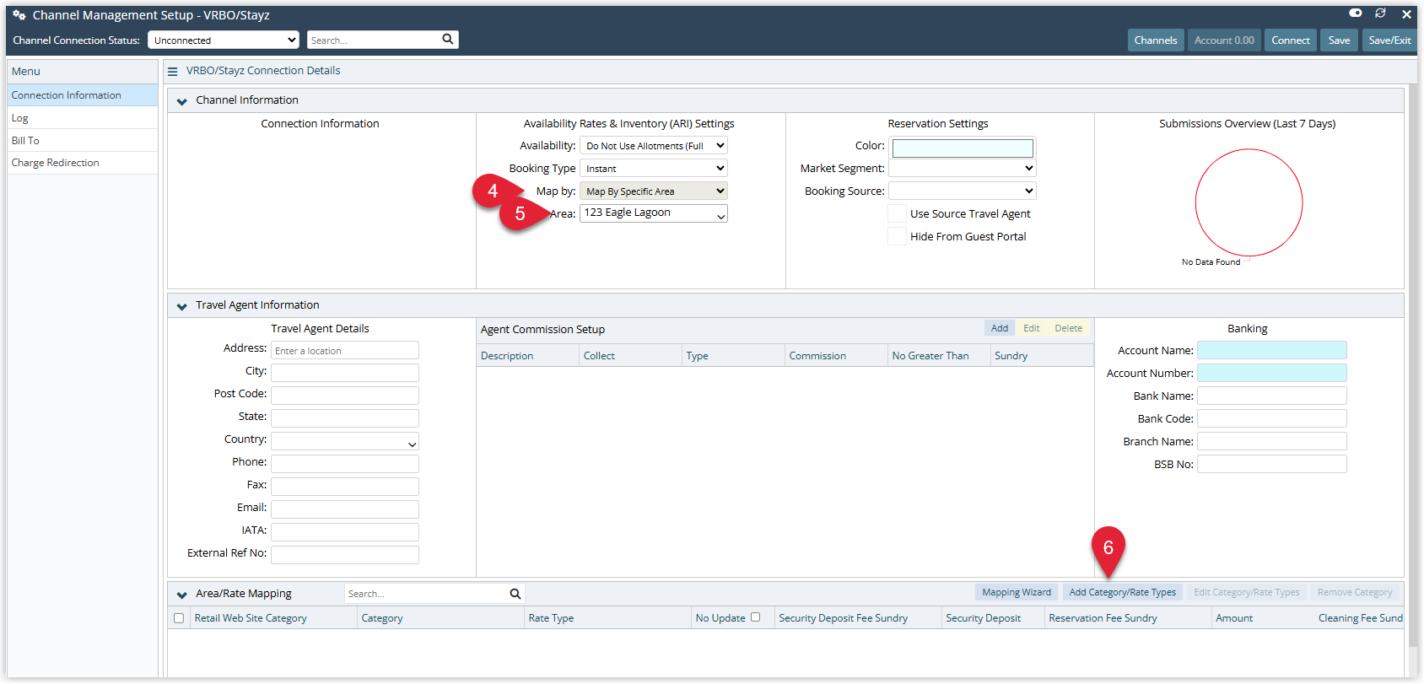Screen dimensions: 1424x684
Task: Open the Bill To menu item
Action: point(83,141)
